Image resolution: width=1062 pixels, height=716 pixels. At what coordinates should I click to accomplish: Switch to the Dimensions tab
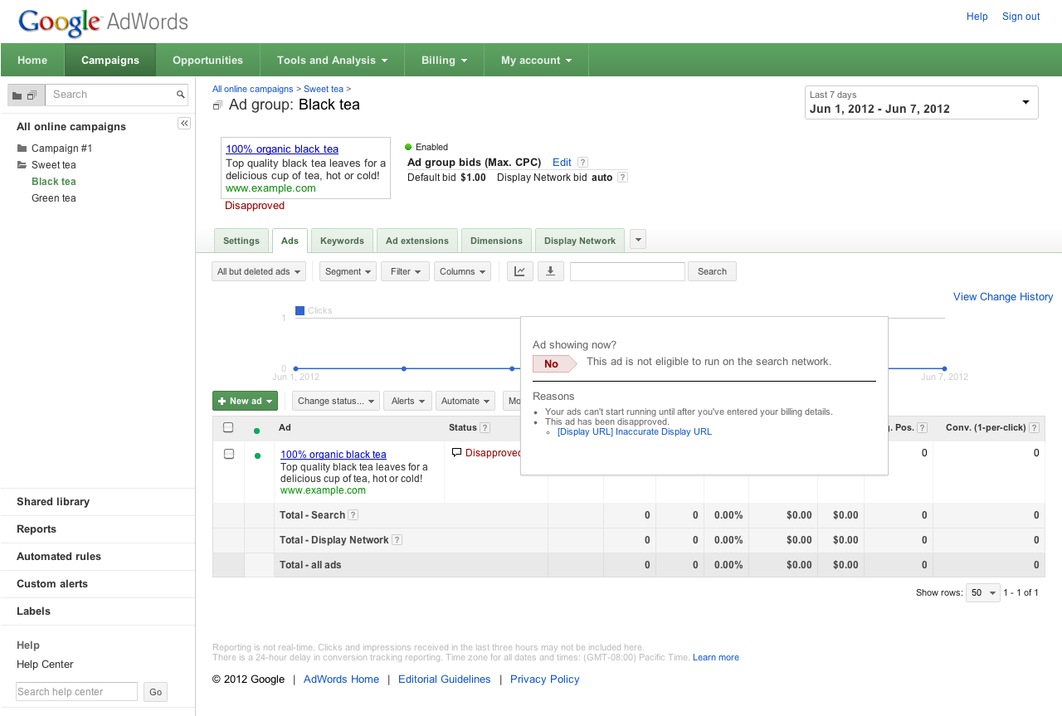[496, 241]
